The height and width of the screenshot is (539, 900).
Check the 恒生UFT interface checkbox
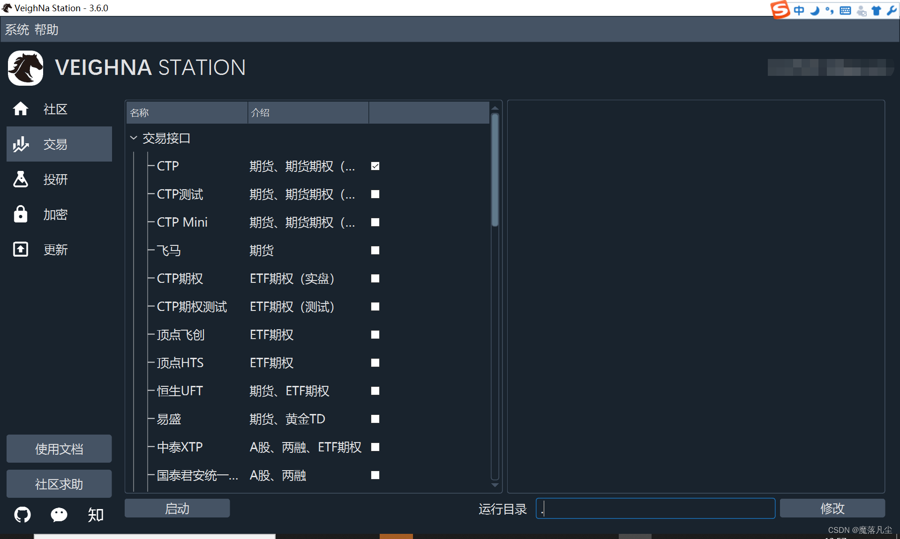click(375, 391)
